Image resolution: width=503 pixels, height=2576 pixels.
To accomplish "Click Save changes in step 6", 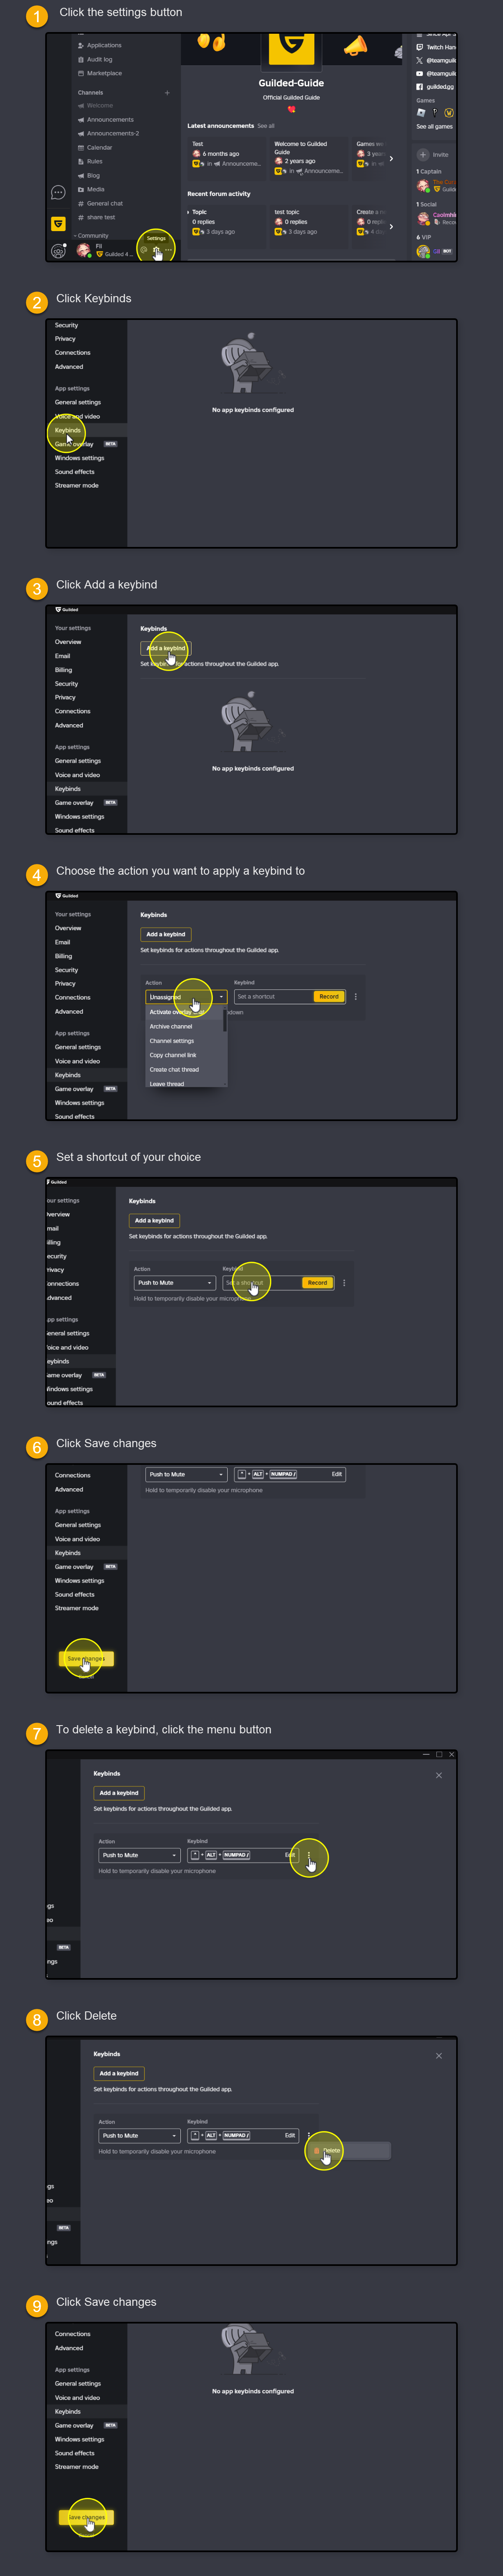I will tap(86, 1659).
